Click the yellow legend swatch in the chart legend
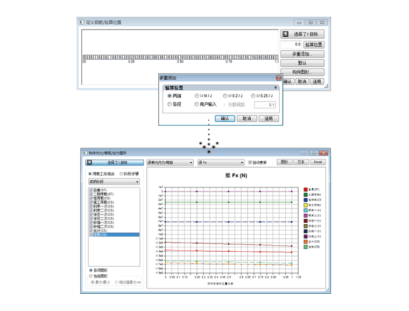Image resolution: width=409 pixels, height=311 pixels. [x=306, y=205]
